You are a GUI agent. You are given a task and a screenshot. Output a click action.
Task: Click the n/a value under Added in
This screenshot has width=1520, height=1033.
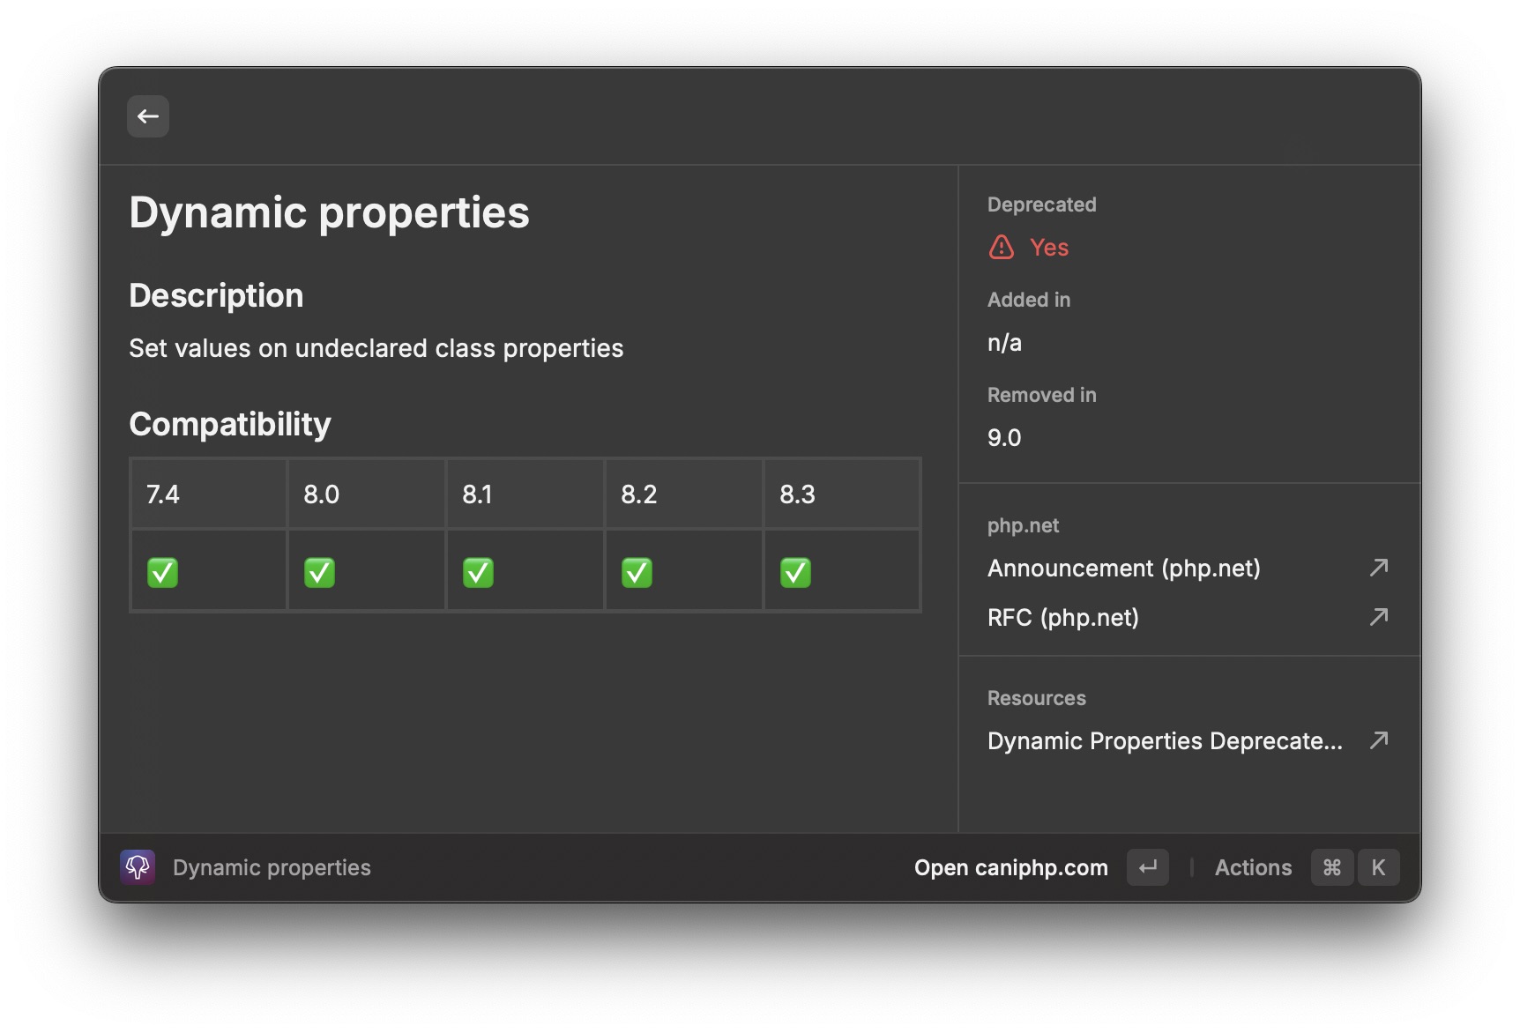1004,343
